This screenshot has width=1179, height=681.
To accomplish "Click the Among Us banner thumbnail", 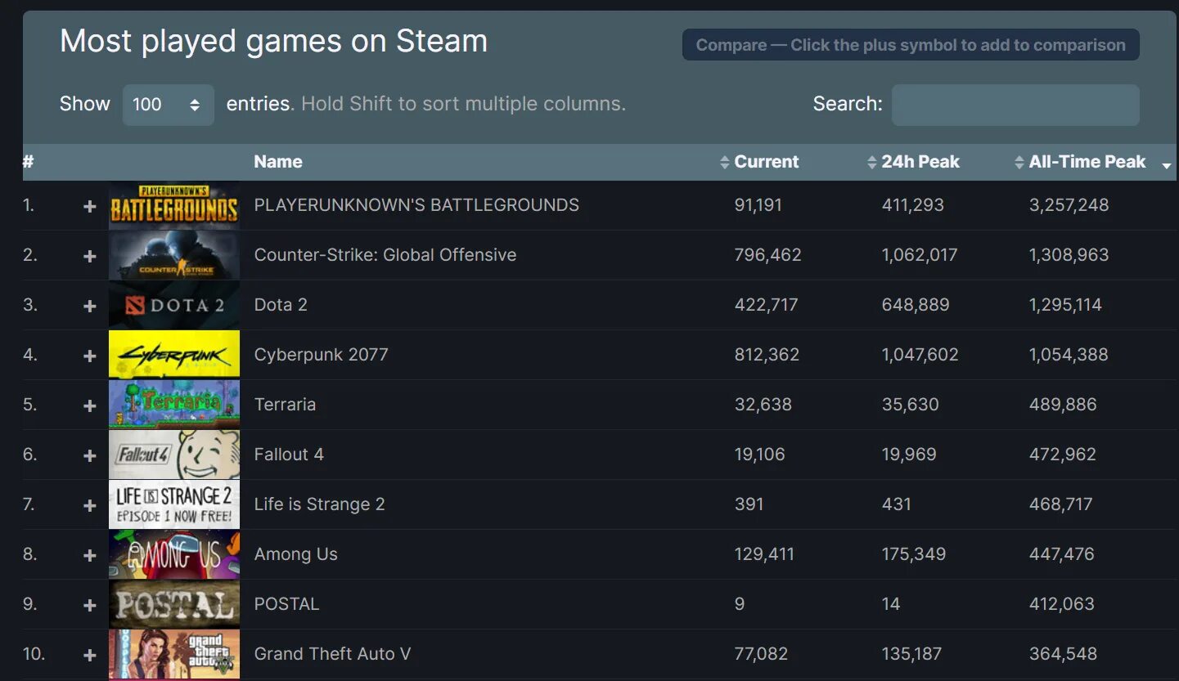I will click(x=174, y=554).
